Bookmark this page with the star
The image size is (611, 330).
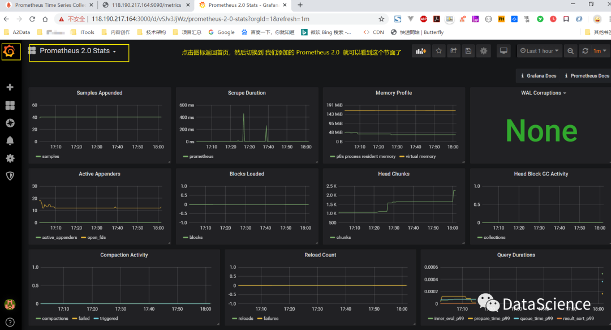pyautogui.click(x=381, y=19)
